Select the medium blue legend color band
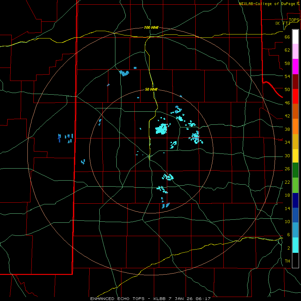 pos(295,215)
